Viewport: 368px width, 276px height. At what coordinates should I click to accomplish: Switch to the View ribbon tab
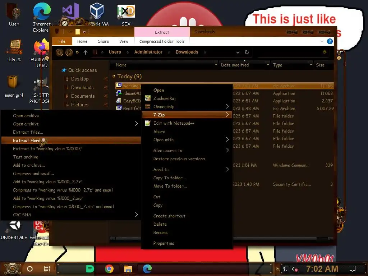click(x=124, y=41)
